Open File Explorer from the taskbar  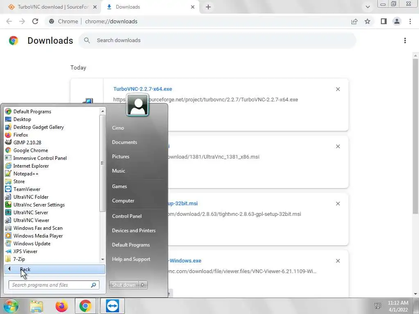(x=36, y=306)
